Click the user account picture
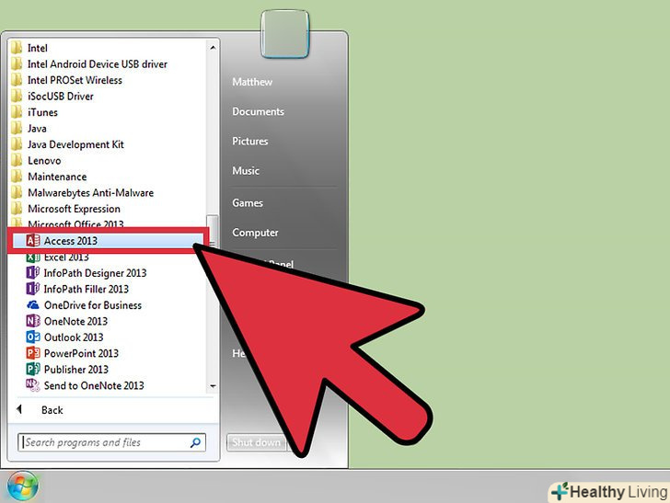Image resolution: width=670 pixels, height=503 pixels. pos(285,34)
